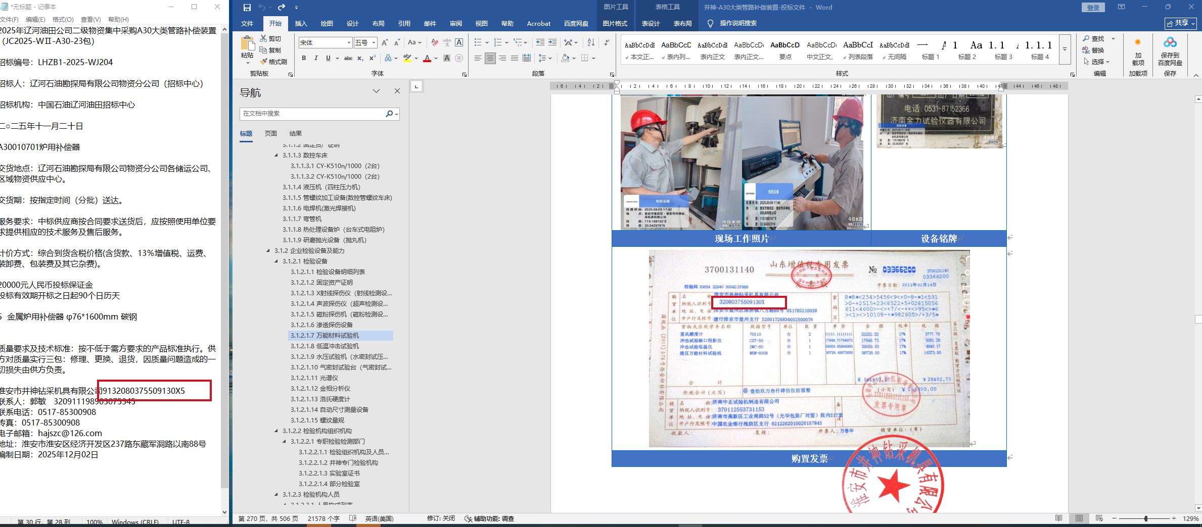
Task: Select heading 3.1.2.1.8 低温冲击试验机
Action: tap(325, 346)
